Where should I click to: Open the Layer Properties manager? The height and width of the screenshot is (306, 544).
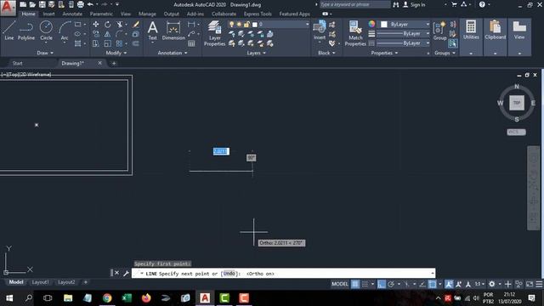[214, 33]
